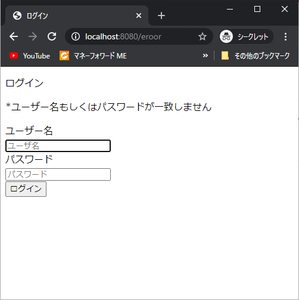Click the パスワード label above its field
299x300 pixels.
coord(29,159)
